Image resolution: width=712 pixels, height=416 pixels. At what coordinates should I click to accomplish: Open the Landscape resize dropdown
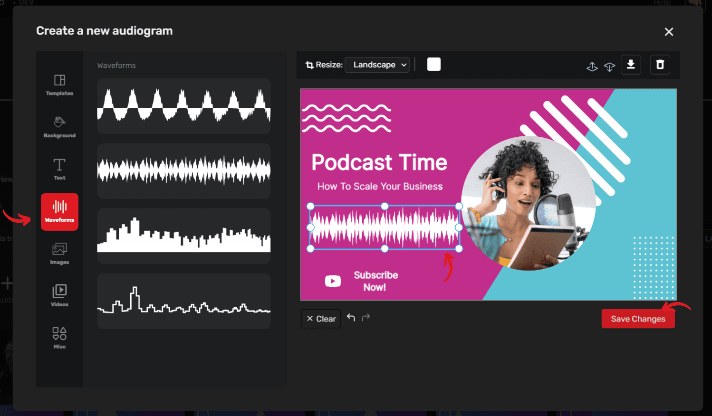(377, 65)
